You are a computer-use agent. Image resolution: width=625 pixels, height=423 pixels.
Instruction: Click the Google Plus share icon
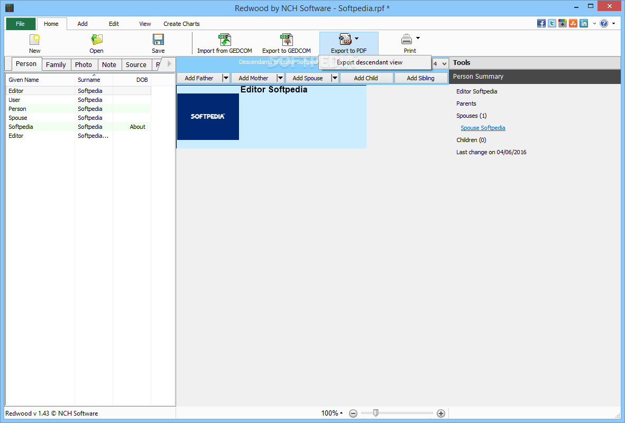tap(563, 23)
